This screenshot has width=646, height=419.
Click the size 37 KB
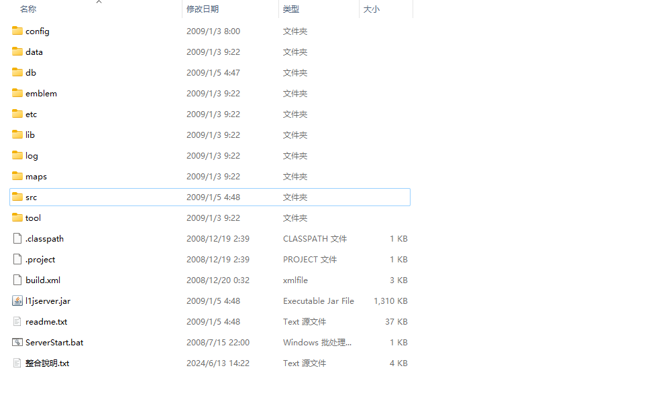[396, 321]
